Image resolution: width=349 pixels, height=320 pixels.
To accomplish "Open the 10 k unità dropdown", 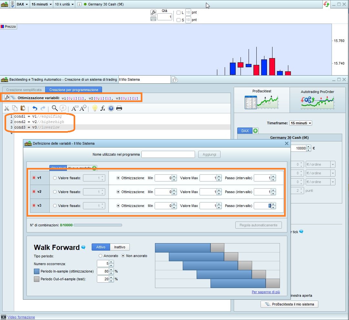I will (64, 4).
